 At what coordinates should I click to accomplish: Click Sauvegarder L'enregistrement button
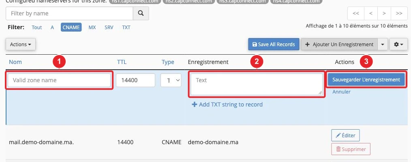pos(366,79)
